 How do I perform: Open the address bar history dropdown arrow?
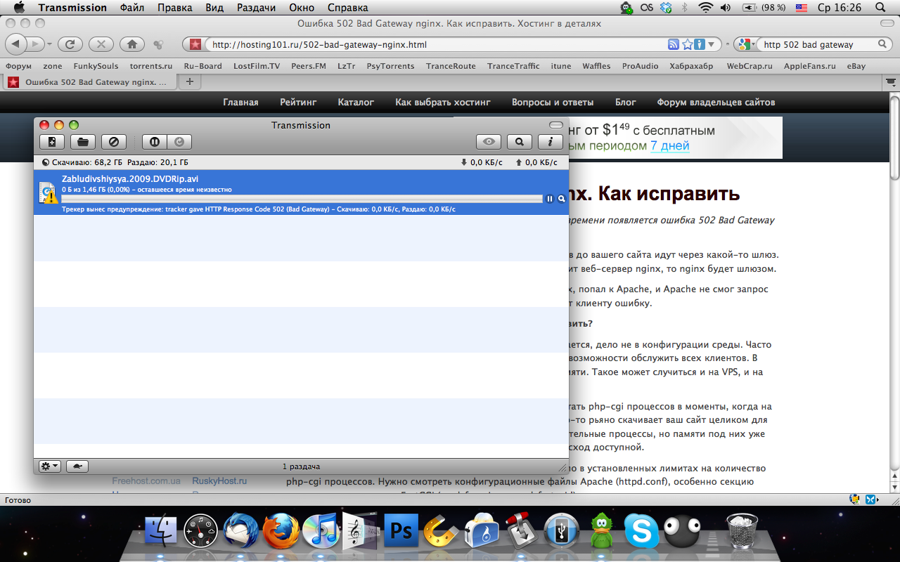[711, 44]
